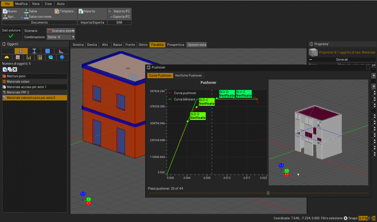The height and width of the screenshot is (222, 377).
Task: Toggle the N snap option
Action: tap(374, 218)
